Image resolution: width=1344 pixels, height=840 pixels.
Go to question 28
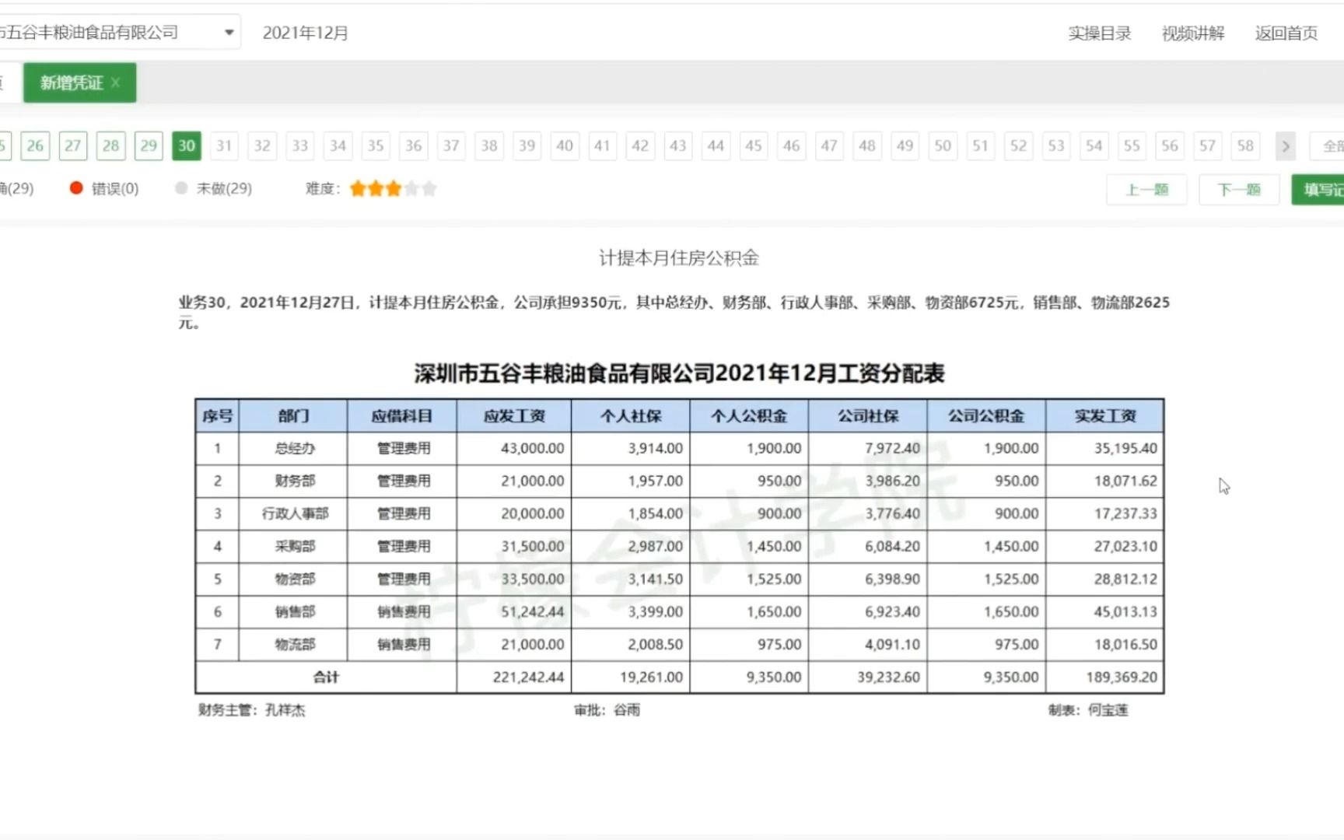[110, 145]
